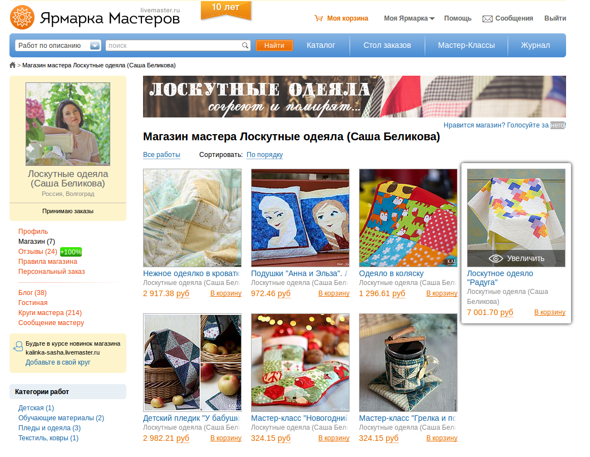Focus the поиск search input
Image resolution: width=590 pixels, height=457 pixels.
[174, 46]
